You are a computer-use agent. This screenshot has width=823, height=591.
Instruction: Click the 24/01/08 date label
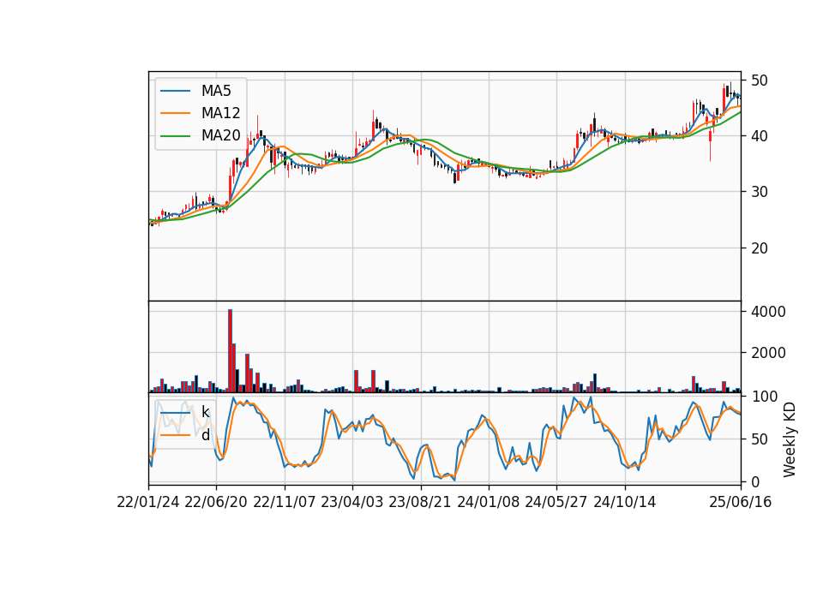click(488, 502)
